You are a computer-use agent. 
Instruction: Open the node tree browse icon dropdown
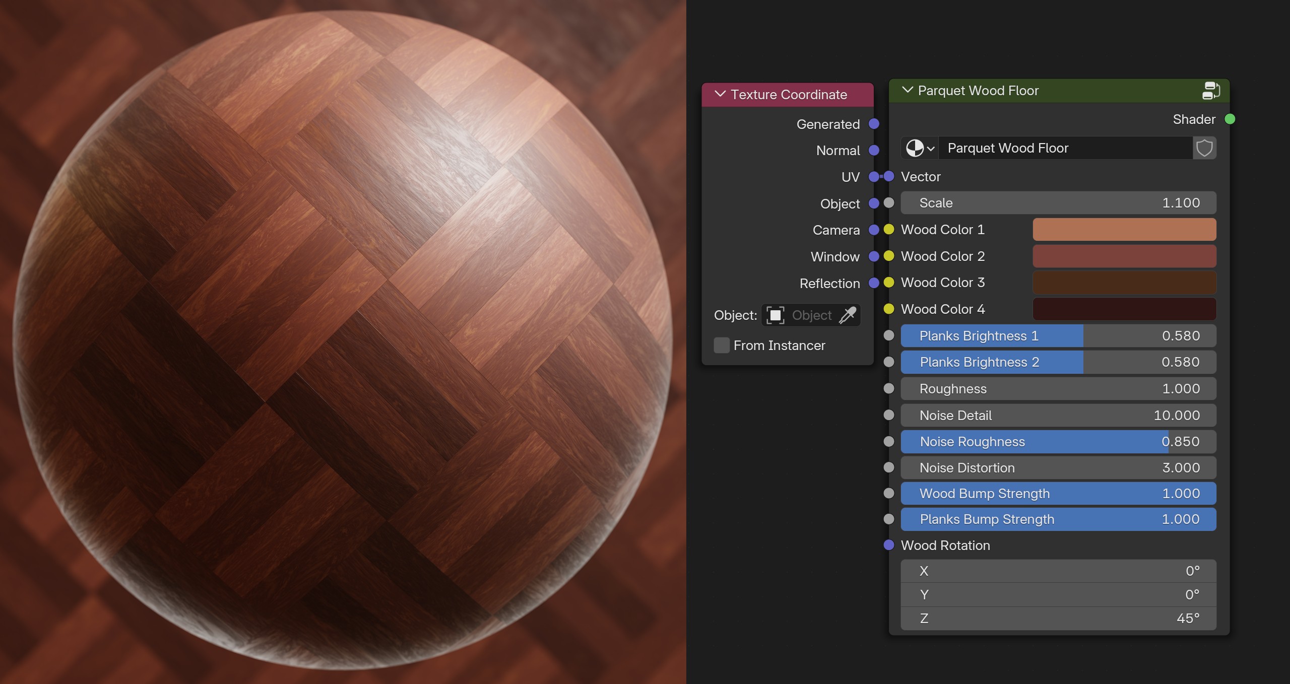920,148
